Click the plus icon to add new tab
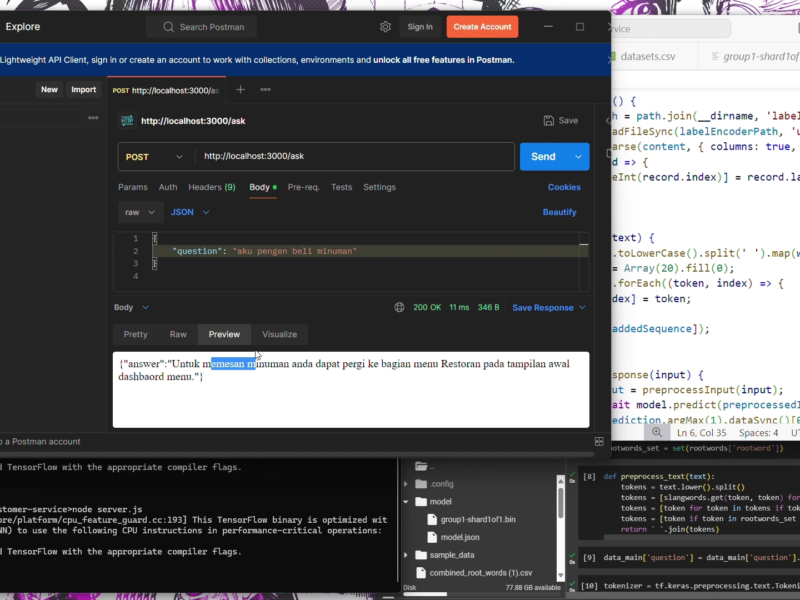Screen dimensions: 800x600 pyautogui.click(x=241, y=89)
